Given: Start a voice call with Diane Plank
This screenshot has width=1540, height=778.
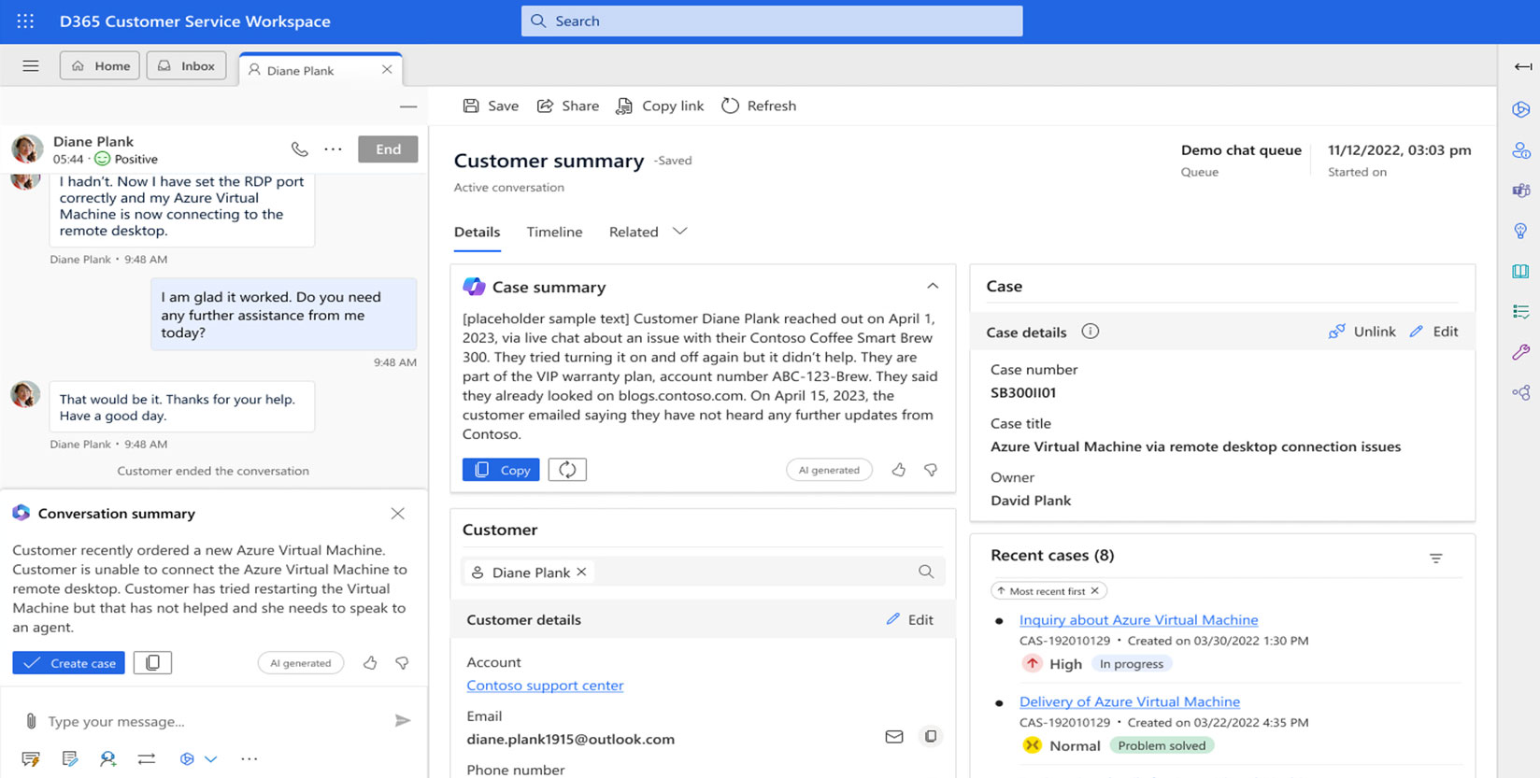Looking at the screenshot, I should coord(299,149).
